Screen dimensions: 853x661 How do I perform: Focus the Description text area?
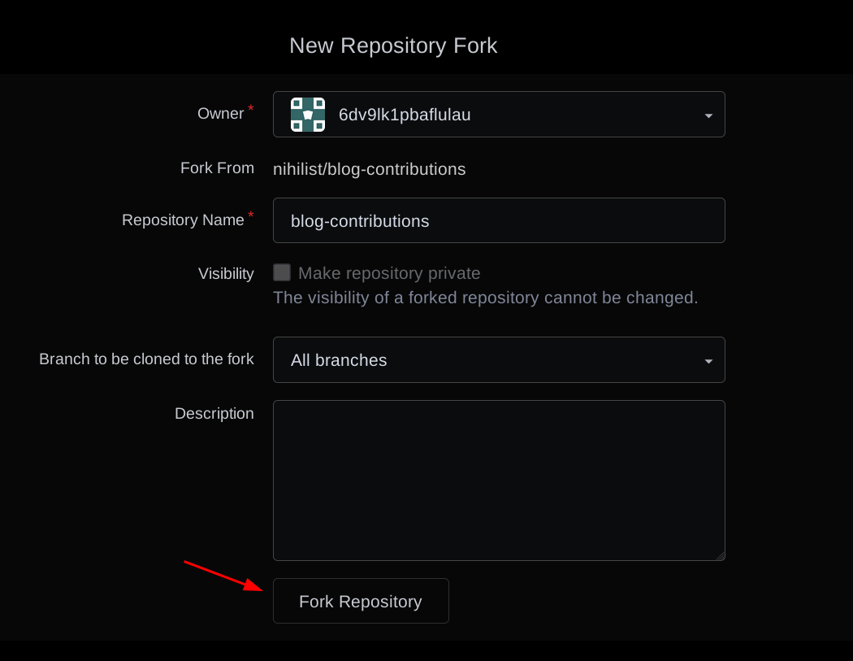(499, 481)
